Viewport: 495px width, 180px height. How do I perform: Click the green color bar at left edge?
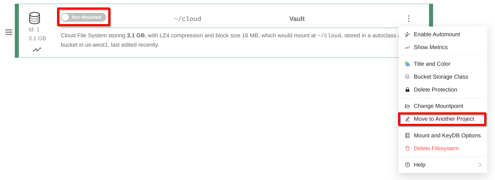click(17, 31)
